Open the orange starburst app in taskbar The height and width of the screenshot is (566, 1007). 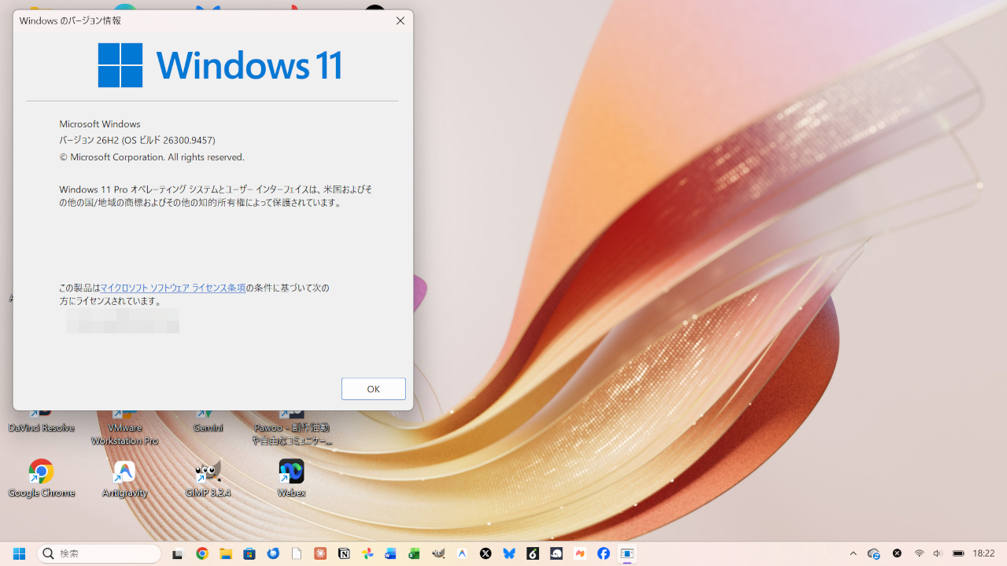click(320, 553)
